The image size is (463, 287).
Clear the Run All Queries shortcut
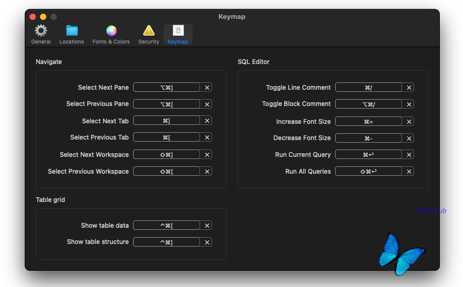(x=409, y=172)
